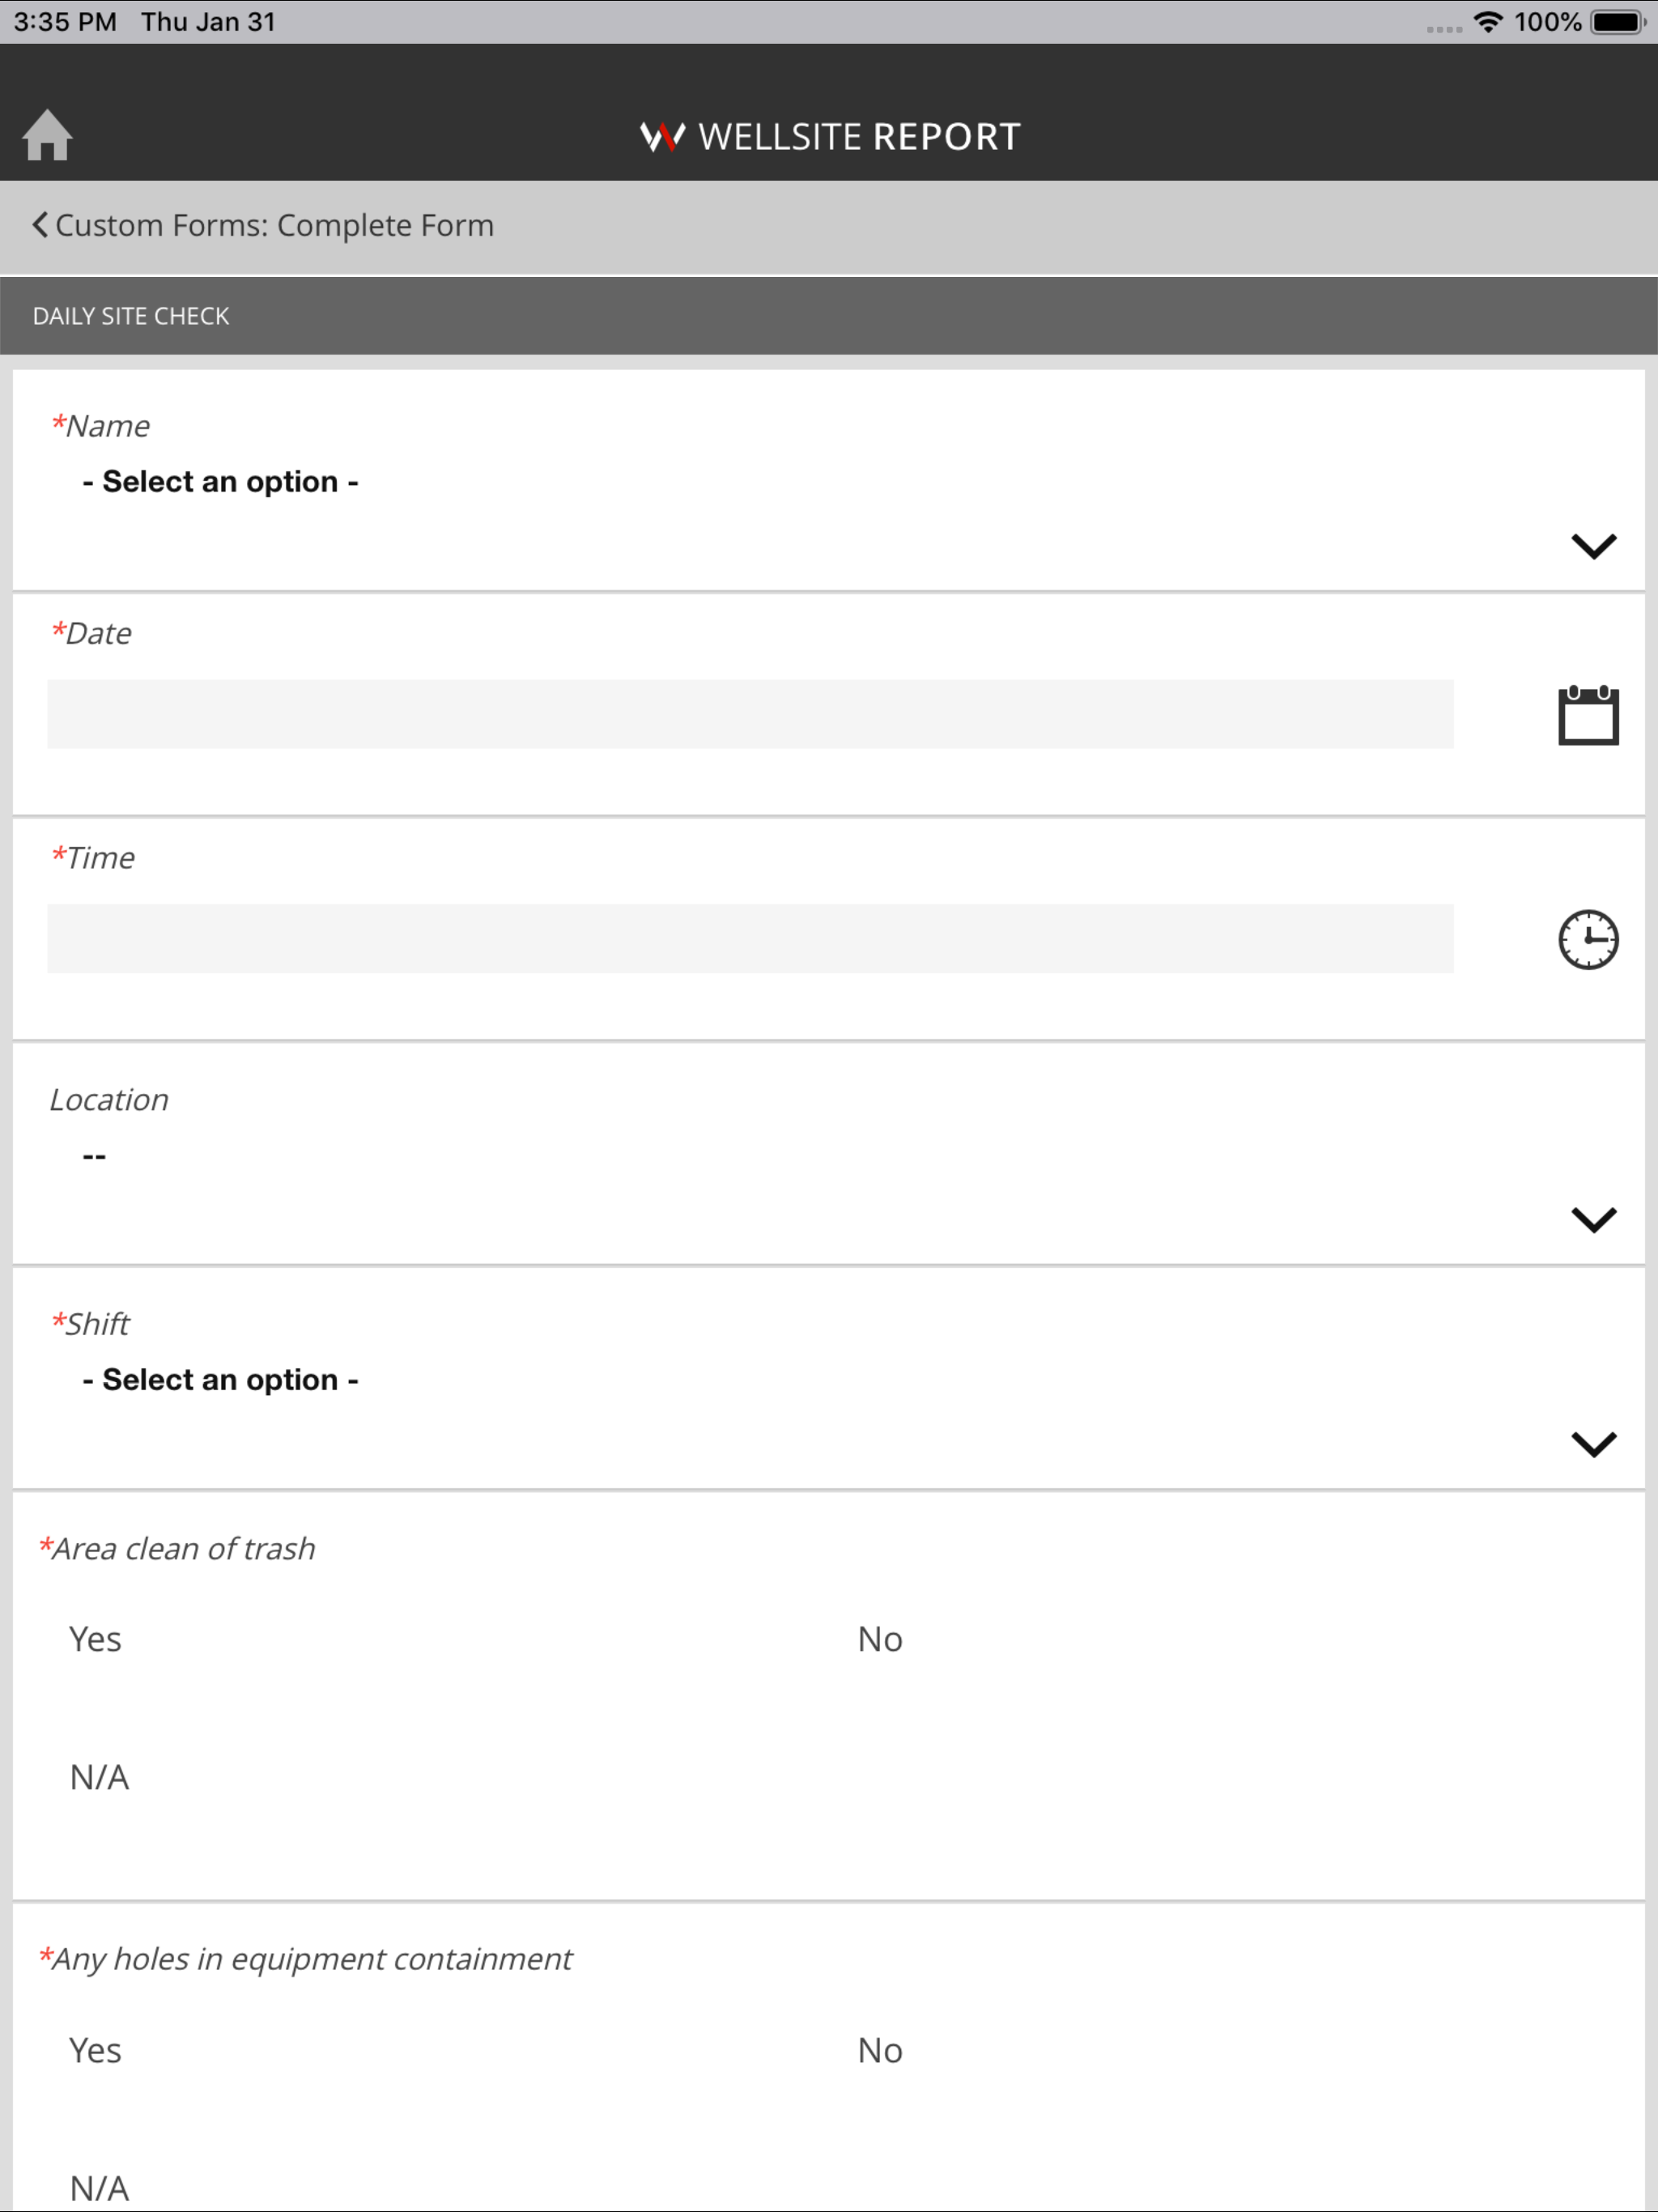Tap the Time input field

(750, 938)
